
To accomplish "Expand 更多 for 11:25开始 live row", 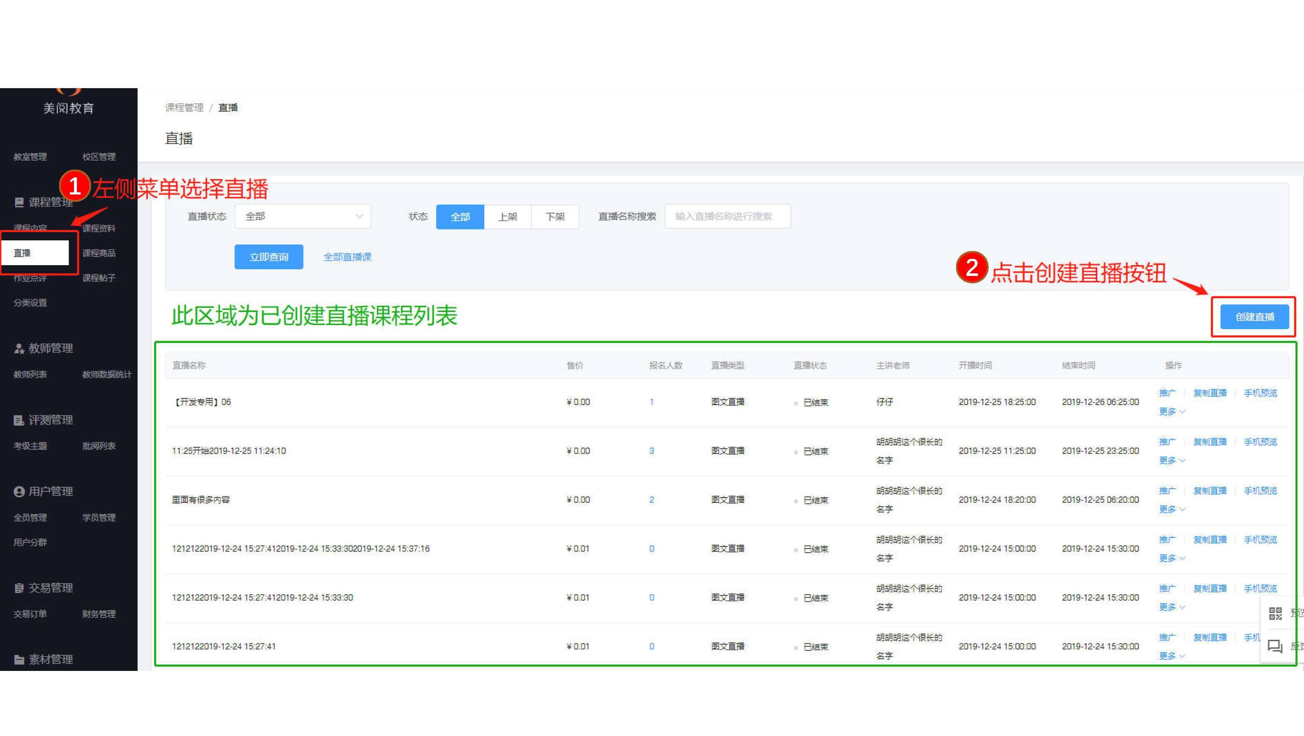I will point(1172,460).
